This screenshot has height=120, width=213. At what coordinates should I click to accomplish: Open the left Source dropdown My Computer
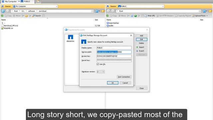click(35, 6)
